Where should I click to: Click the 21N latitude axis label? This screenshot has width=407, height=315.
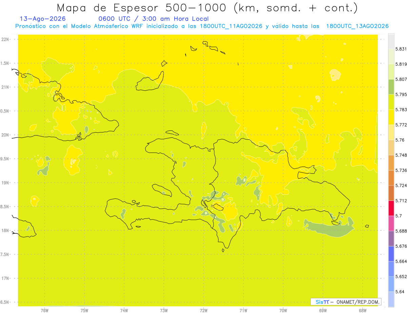[x=5, y=87]
